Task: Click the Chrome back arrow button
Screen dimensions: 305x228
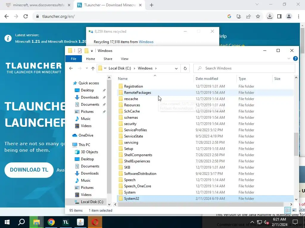Action: click(7, 17)
